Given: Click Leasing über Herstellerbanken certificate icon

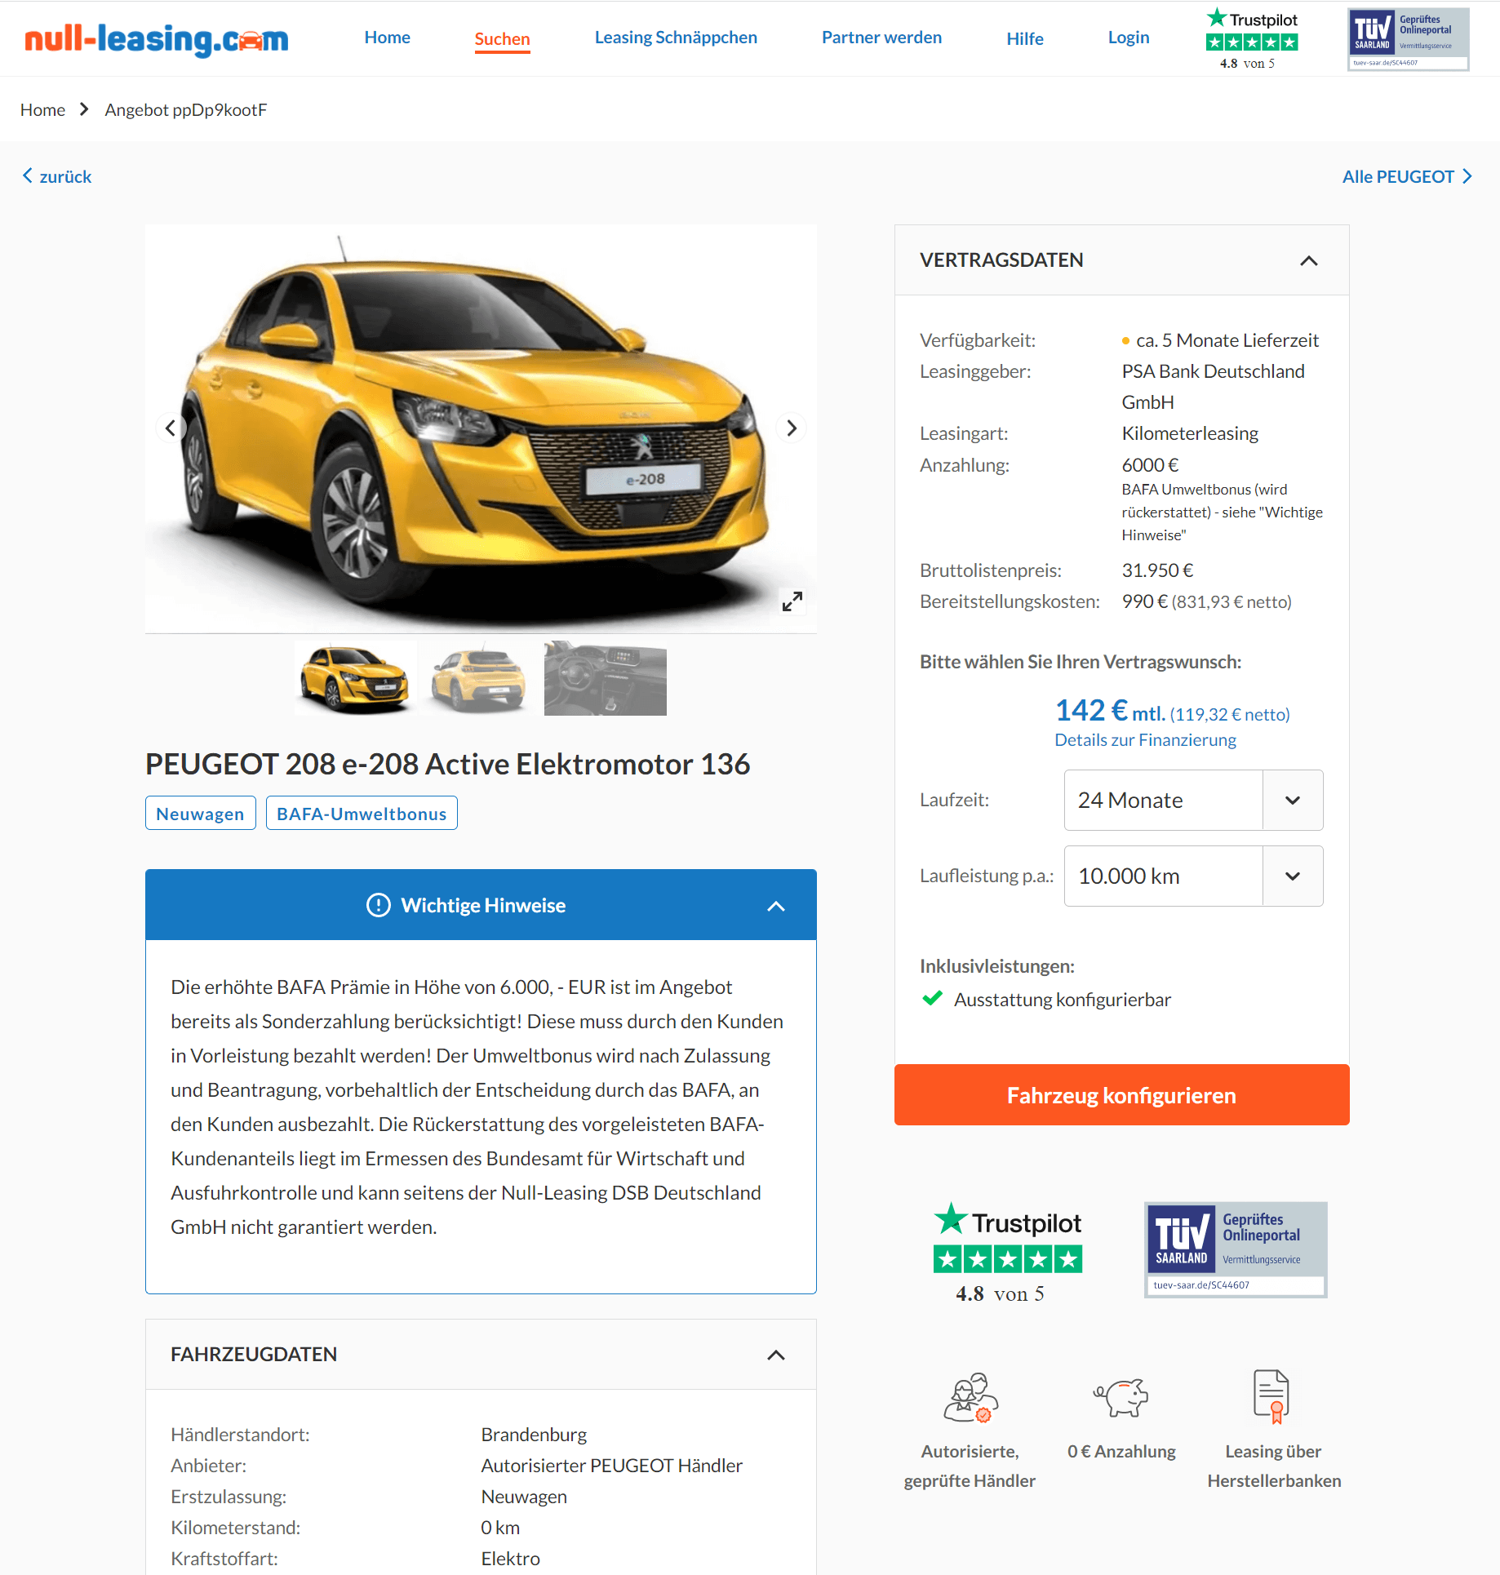Looking at the screenshot, I should tap(1271, 1397).
